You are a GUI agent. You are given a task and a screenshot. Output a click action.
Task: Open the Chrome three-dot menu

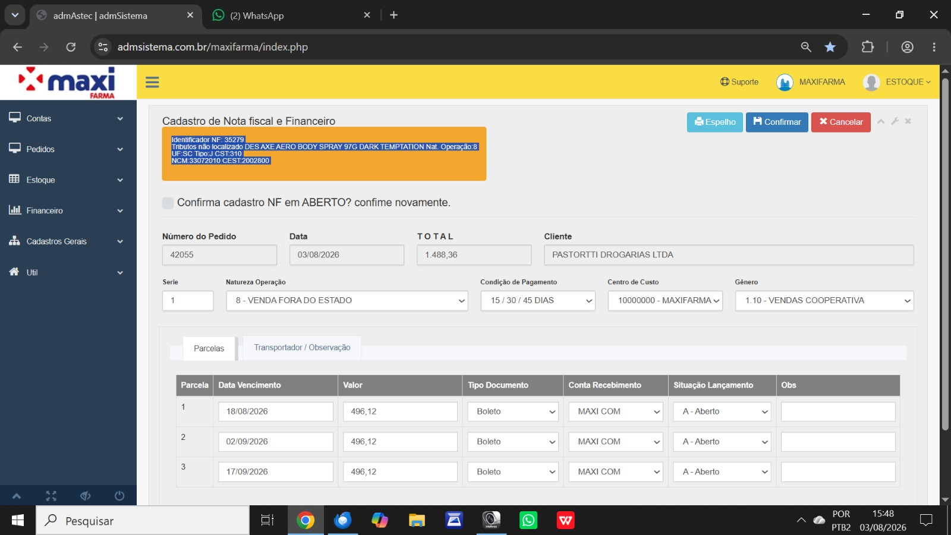coord(934,47)
